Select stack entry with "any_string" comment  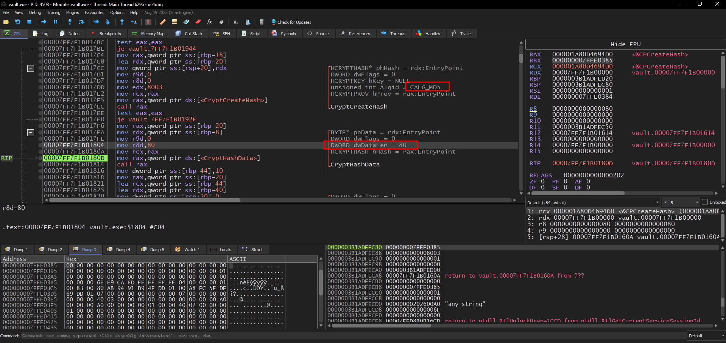tap(522, 304)
